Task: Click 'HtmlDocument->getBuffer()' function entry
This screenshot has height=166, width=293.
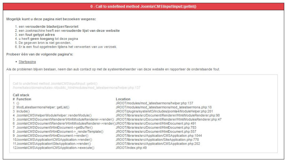Action: [55, 128]
